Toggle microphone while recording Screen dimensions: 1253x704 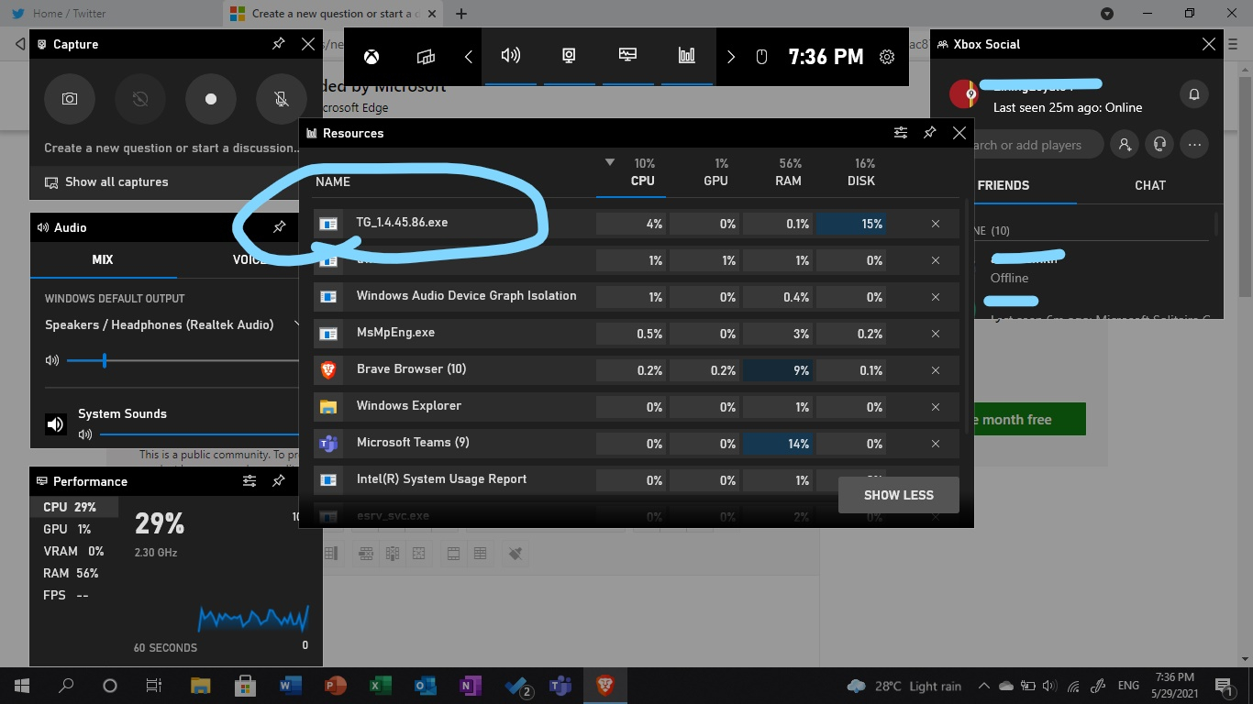(281, 98)
